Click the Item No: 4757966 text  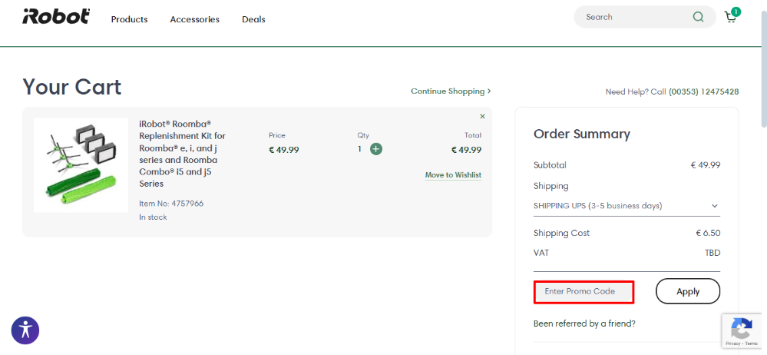pos(171,203)
